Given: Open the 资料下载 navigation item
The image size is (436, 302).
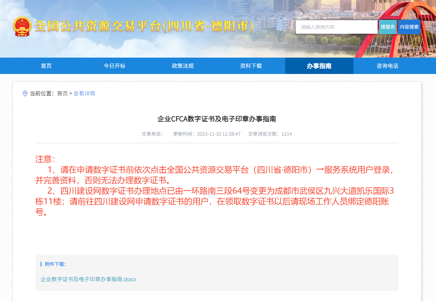Looking at the screenshot, I should (x=251, y=66).
